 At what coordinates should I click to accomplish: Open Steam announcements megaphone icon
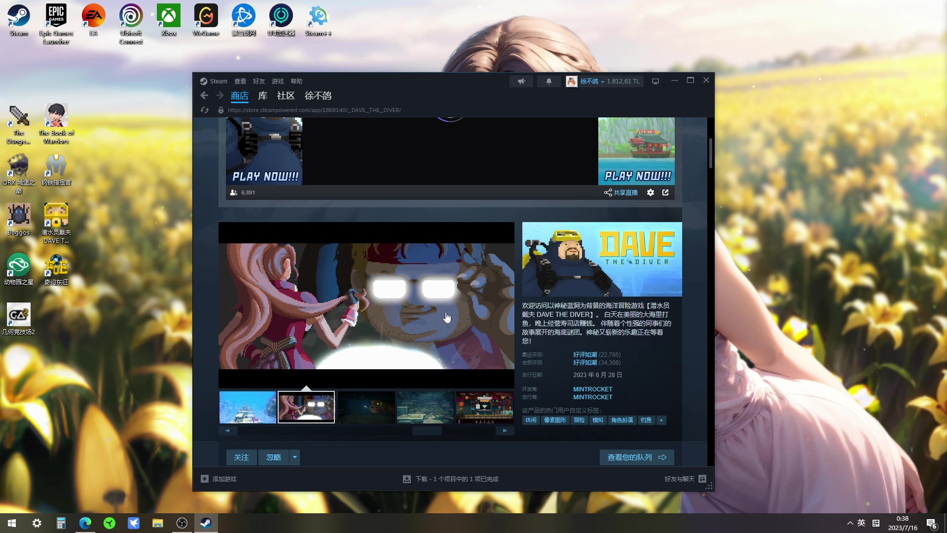521,81
